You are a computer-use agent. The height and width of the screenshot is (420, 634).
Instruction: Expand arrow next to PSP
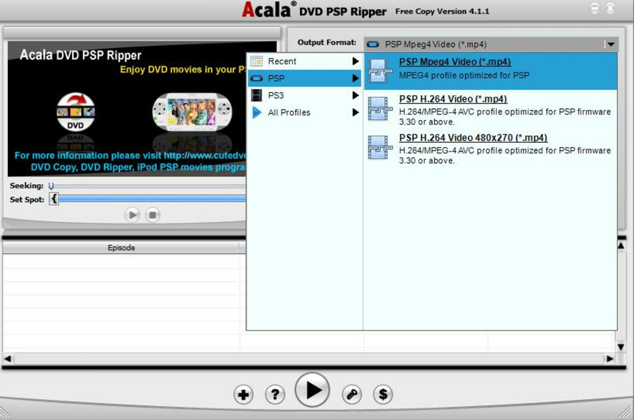click(x=356, y=79)
